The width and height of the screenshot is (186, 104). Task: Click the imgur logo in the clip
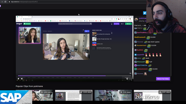coord(19,24)
